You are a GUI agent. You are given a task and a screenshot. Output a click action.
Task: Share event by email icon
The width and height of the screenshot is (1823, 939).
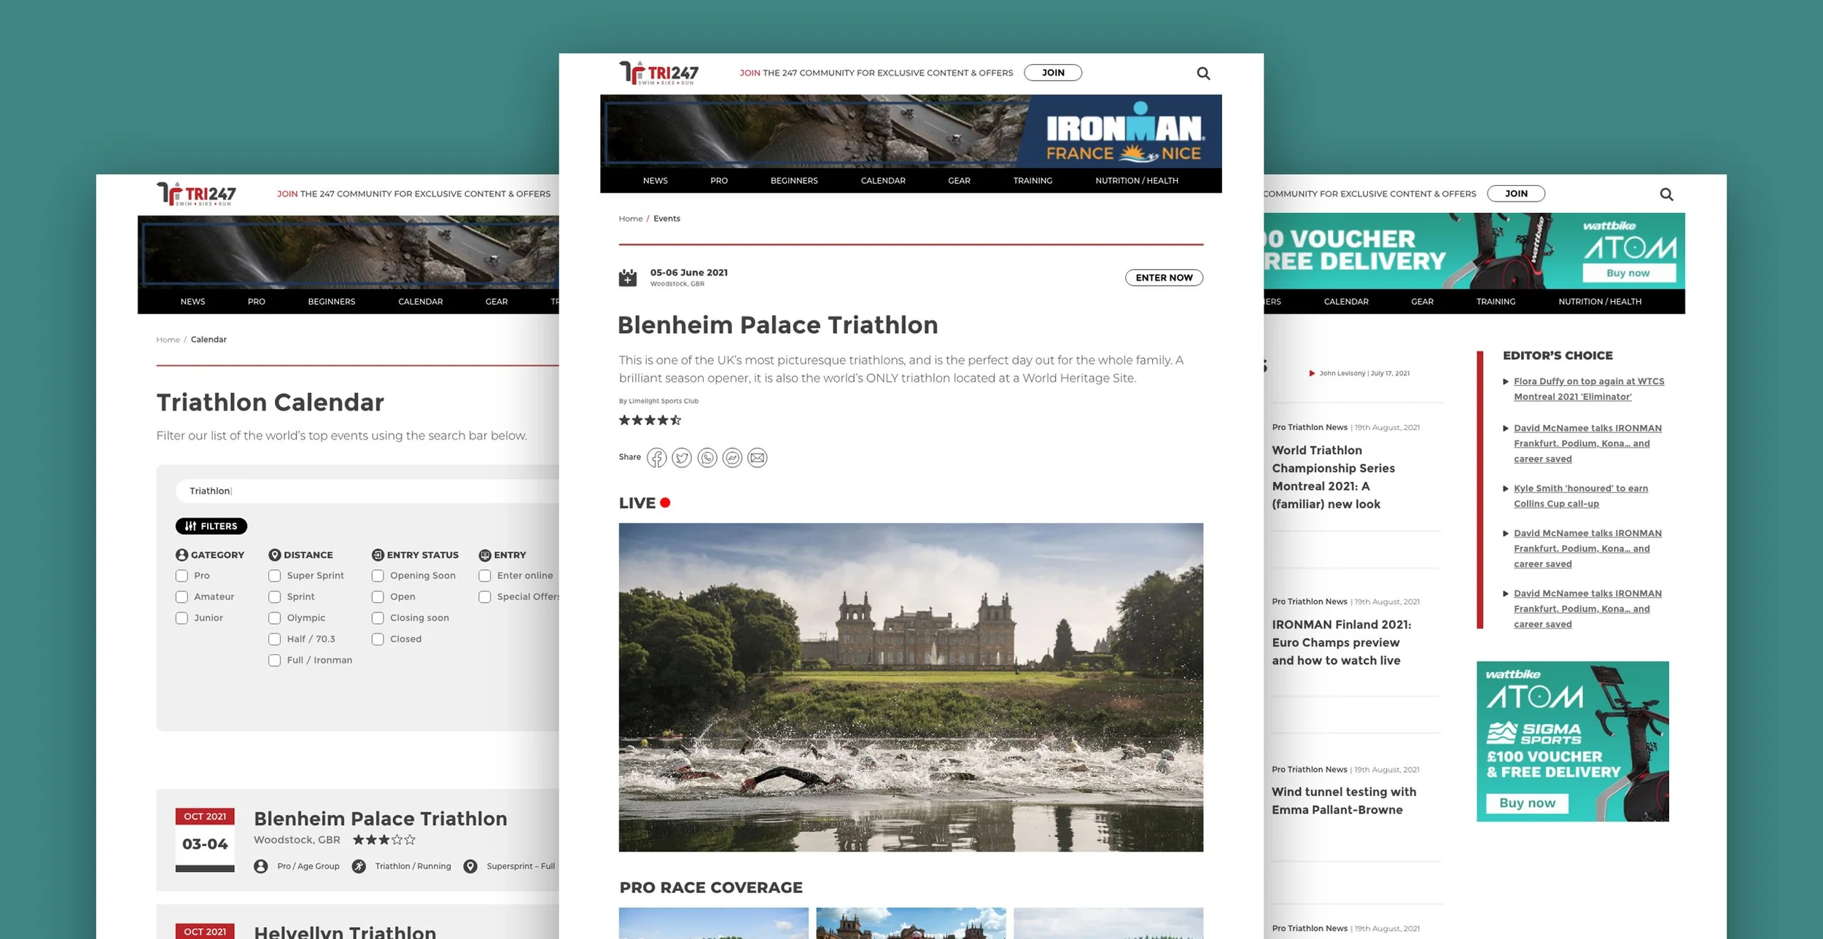click(758, 458)
